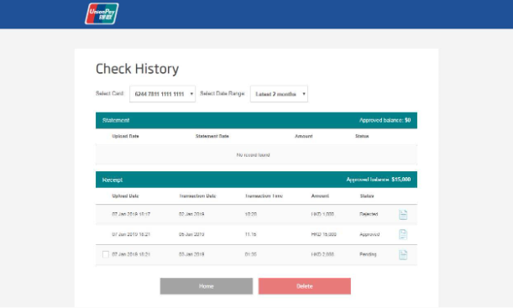This screenshot has height=308, width=513.
Task: Open the Select Card dropdown
Action: click(x=163, y=94)
